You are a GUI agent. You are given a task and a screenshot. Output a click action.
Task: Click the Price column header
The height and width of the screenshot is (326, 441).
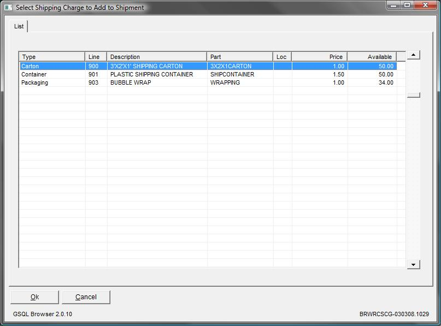(320, 57)
